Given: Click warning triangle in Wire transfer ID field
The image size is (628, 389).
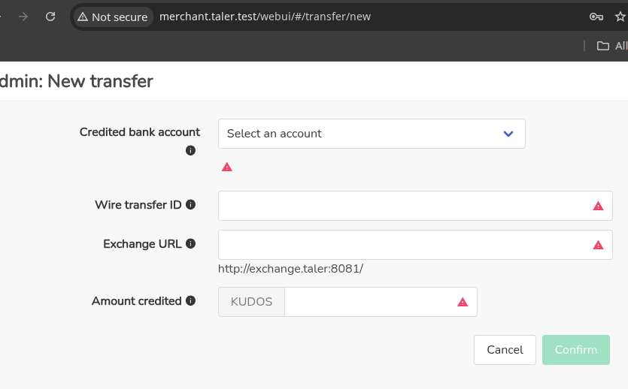Looking at the screenshot, I should coord(598,206).
